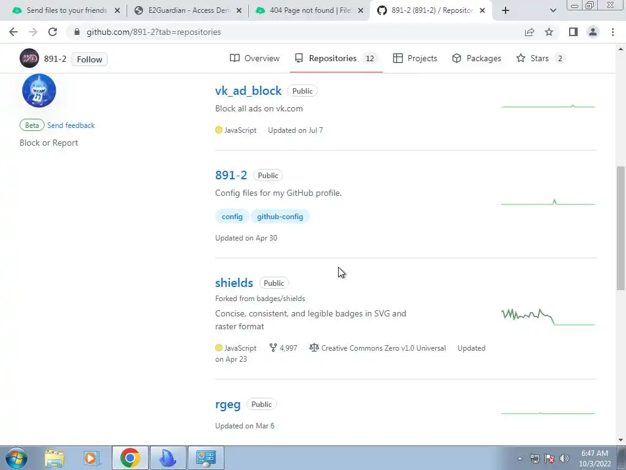
Task: Click the share page icon in address bar
Action: pos(529,32)
